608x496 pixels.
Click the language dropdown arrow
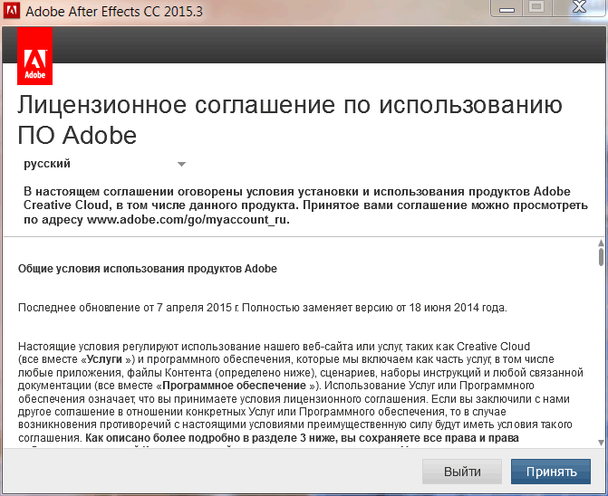coord(181,164)
